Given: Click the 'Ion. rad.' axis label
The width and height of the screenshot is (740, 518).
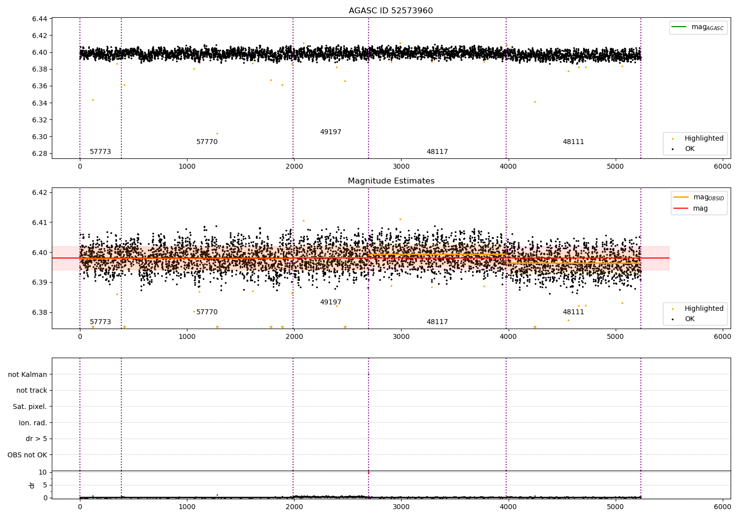Looking at the screenshot, I should (x=33, y=423).
